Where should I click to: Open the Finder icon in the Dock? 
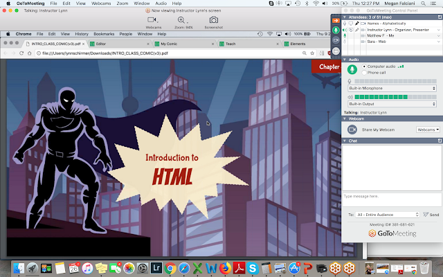(19, 268)
